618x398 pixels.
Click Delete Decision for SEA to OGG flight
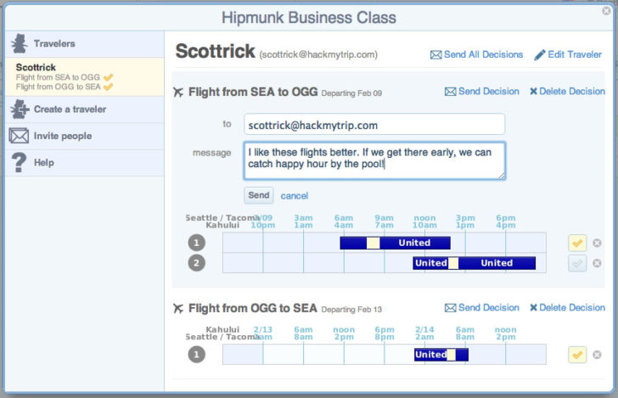572,92
